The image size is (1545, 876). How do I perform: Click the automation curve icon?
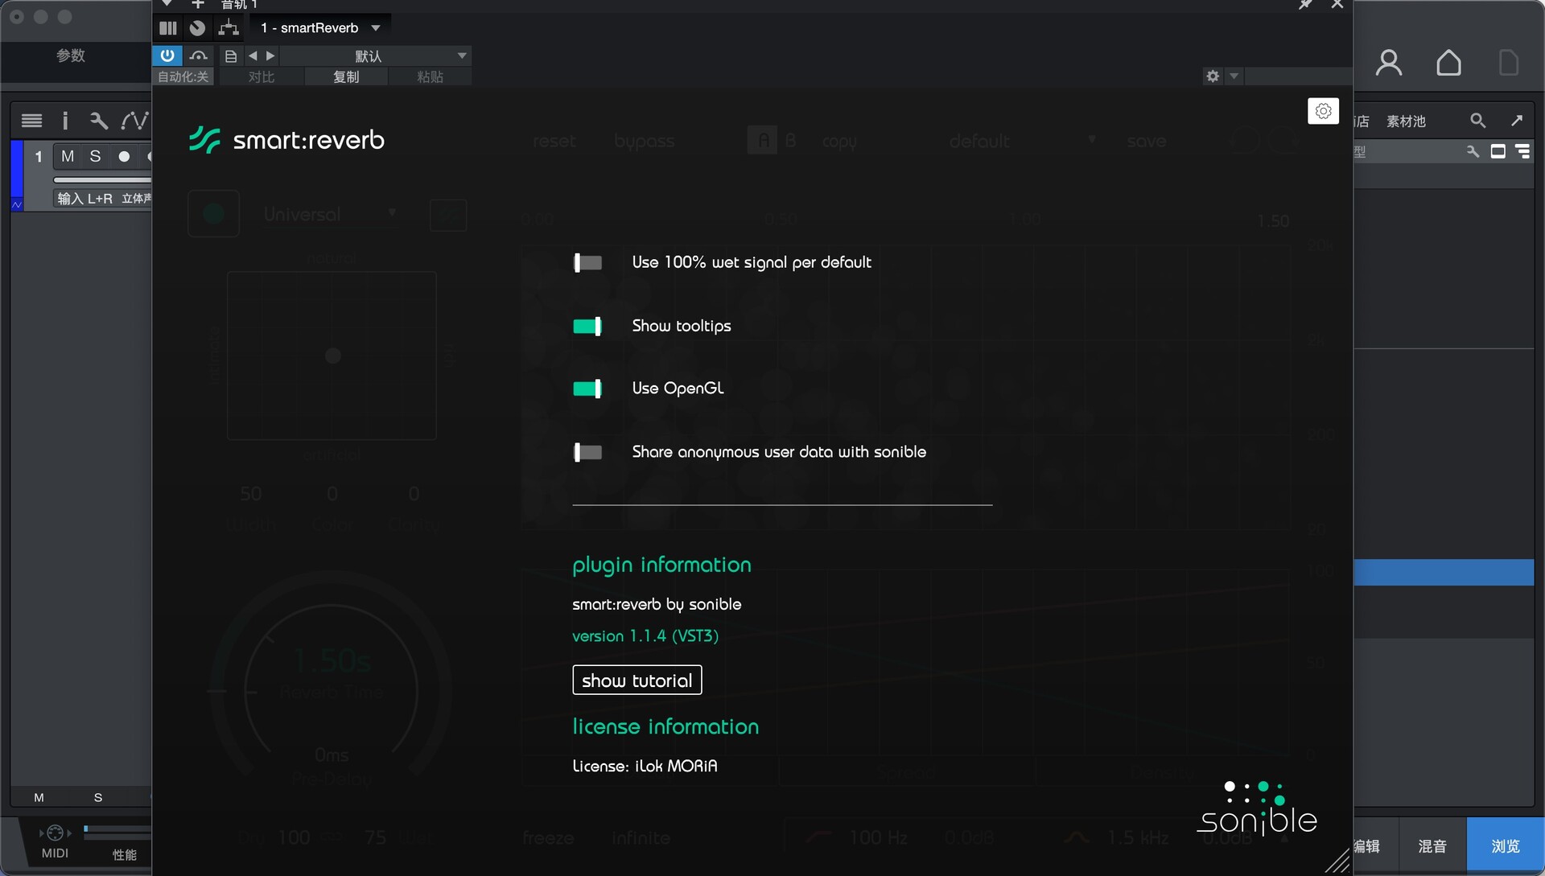click(134, 121)
